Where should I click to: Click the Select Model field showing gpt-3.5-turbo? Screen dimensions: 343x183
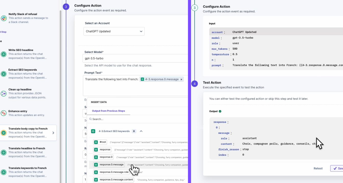136,58
